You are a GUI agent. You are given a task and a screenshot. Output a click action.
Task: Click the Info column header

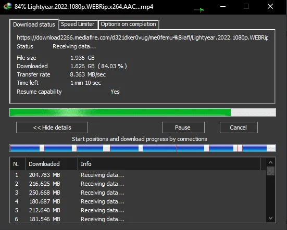[x=169, y=164]
